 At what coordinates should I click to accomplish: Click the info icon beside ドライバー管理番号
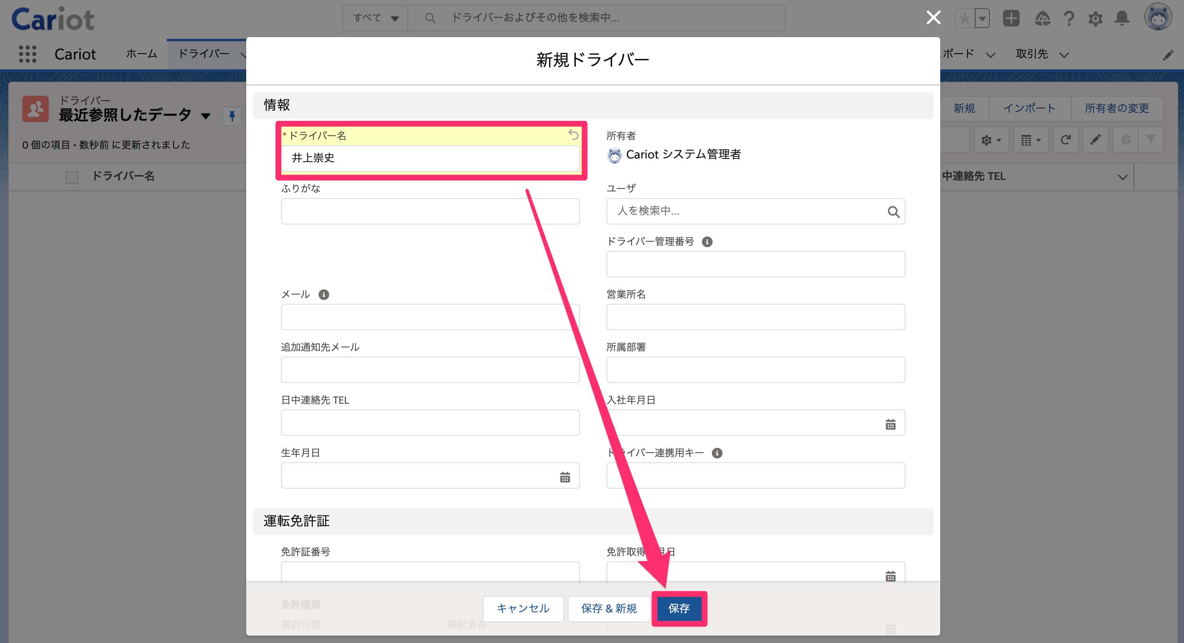(707, 241)
